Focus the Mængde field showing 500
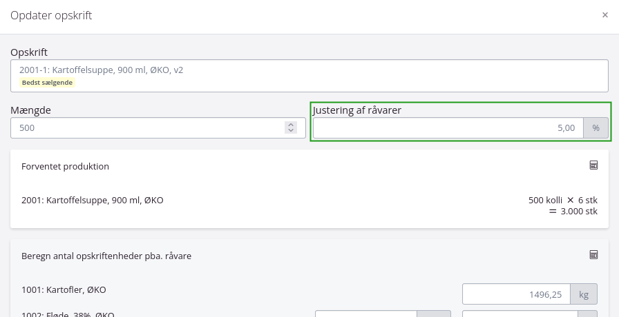Image resolution: width=619 pixels, height=317 pixels. (146, 128)
